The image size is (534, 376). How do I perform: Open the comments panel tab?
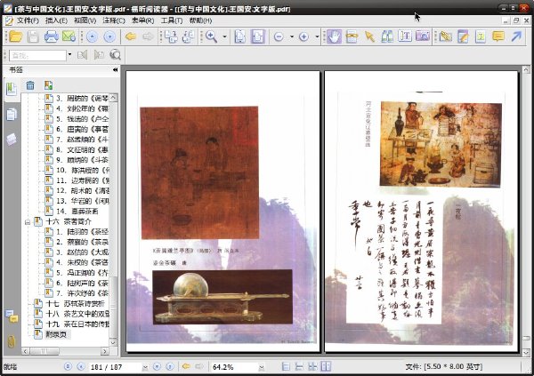point(12,316)
